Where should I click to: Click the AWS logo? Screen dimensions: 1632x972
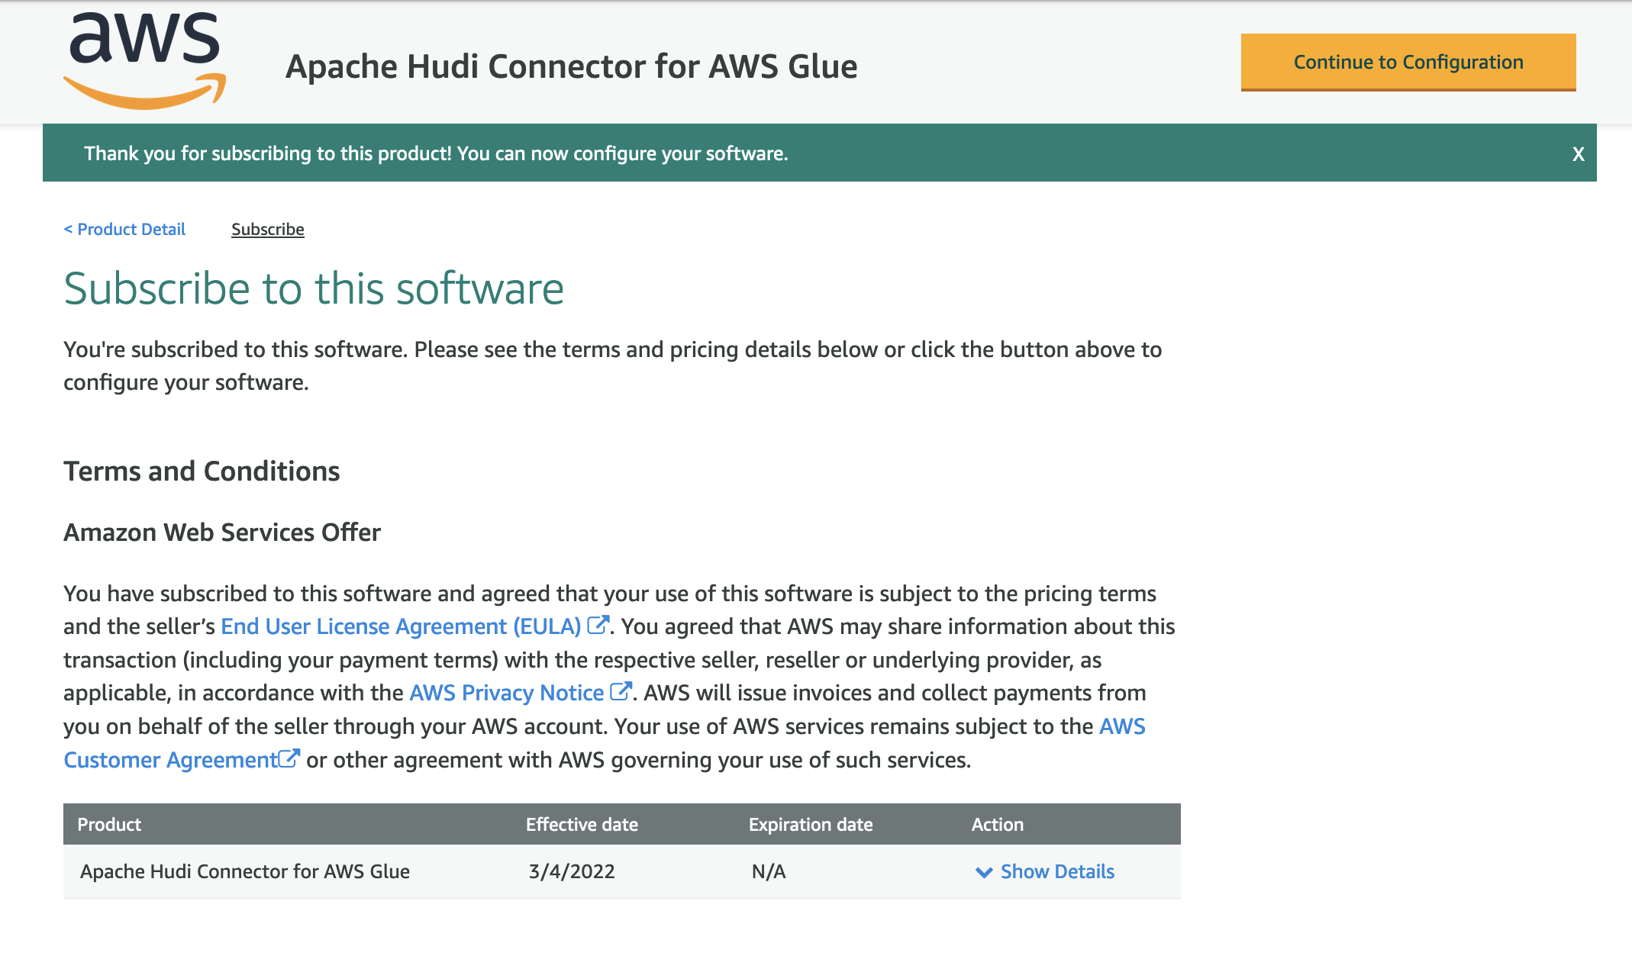pos(144,61)
